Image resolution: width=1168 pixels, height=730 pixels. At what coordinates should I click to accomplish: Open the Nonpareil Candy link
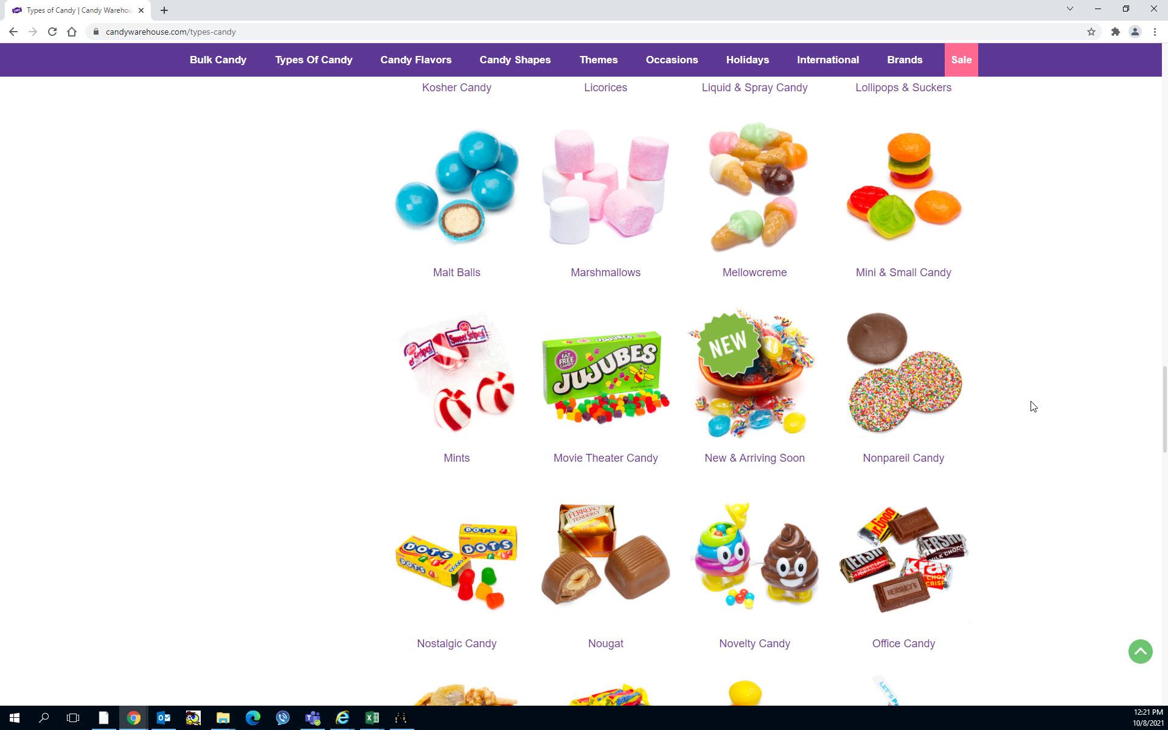tap(903, 458)
